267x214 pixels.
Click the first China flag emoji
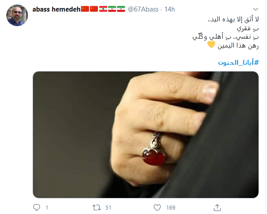85,9
